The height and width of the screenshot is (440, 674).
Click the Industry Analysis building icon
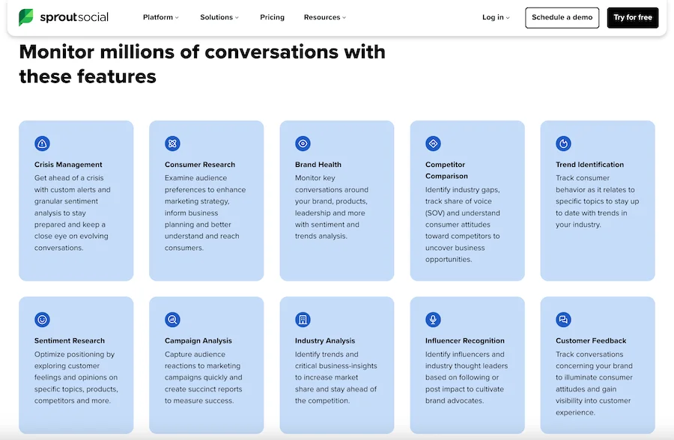303,320
